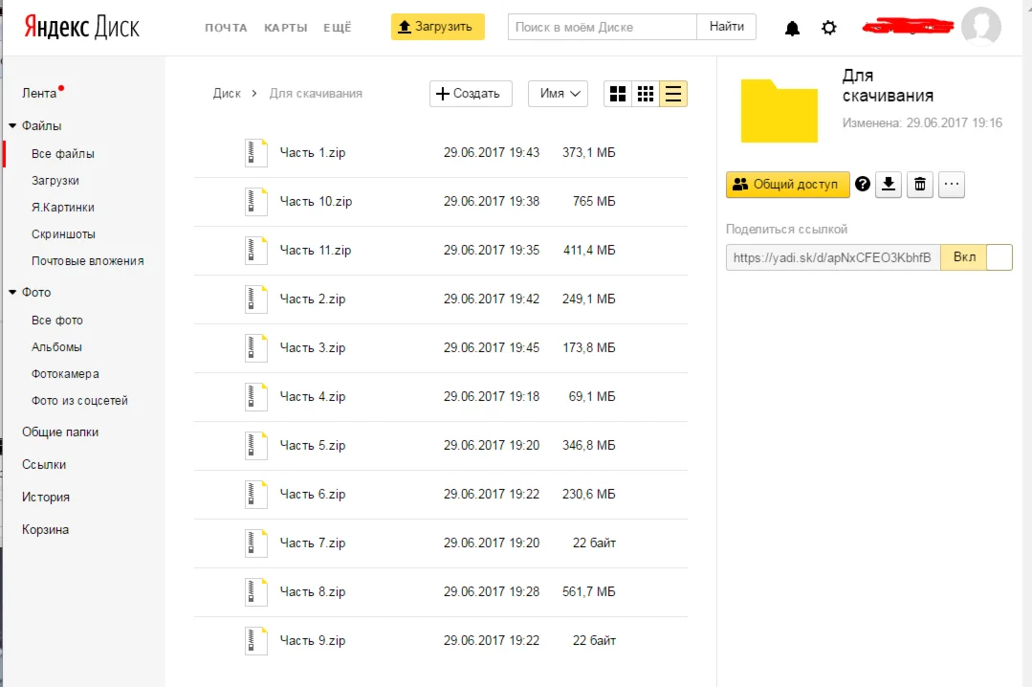
Task: Collapse the Фото section in the sidebar
Action: click(12, 292)
